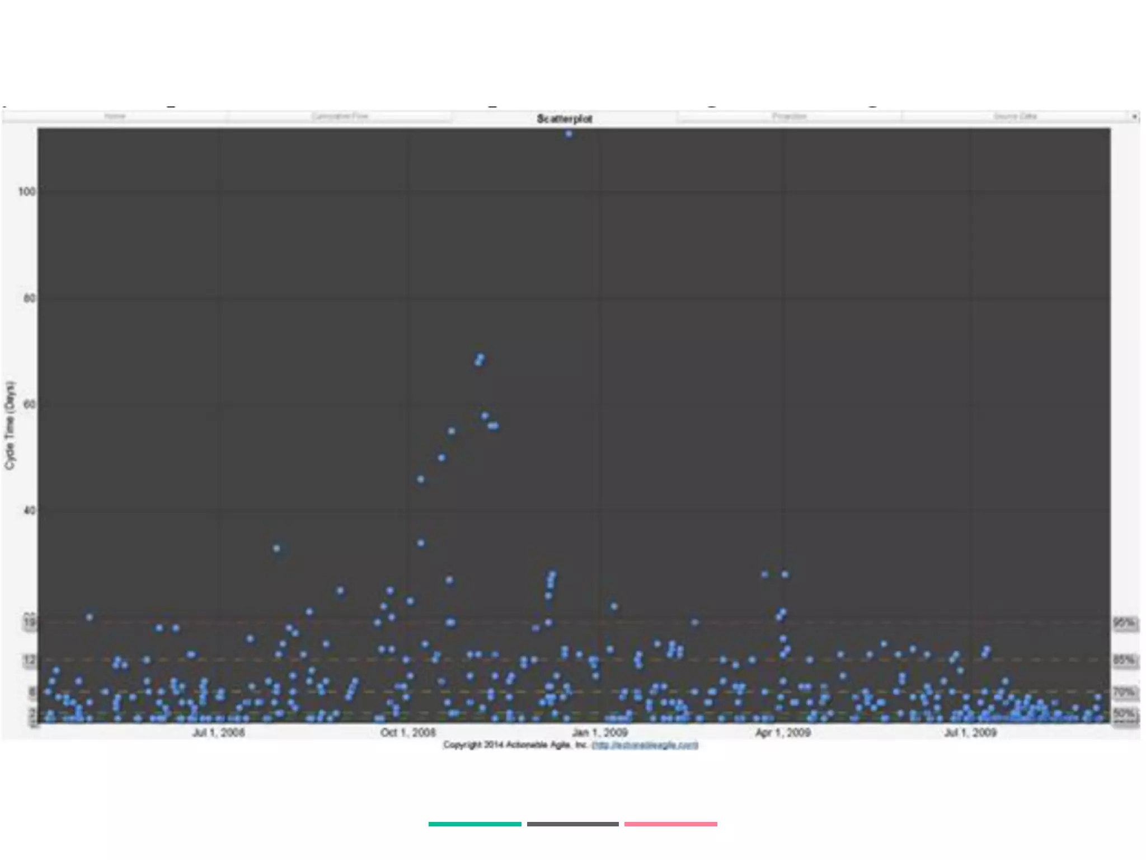The width and height of the screenshot is (1146, 860).
Task: Click the 8-day cycle time marker
Action: point(32,692)
